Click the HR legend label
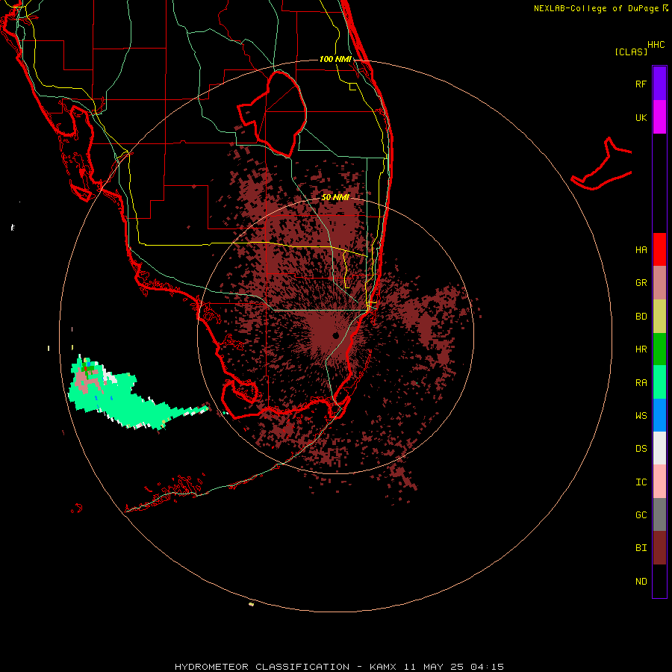Image resolution: width=672 pixels, height=672 pixels. coord(641,349)
